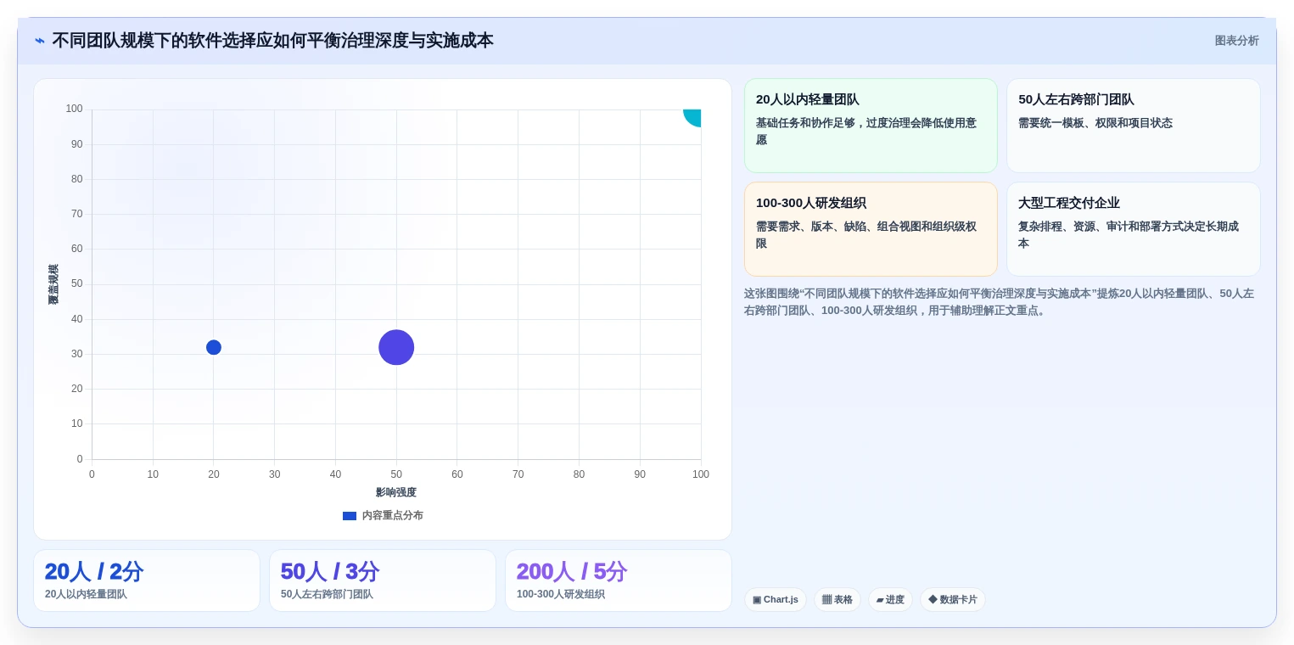Click the 需要需求、版本、缺陷 description text
1294x645 pixels.
click(x=867, y=235)
